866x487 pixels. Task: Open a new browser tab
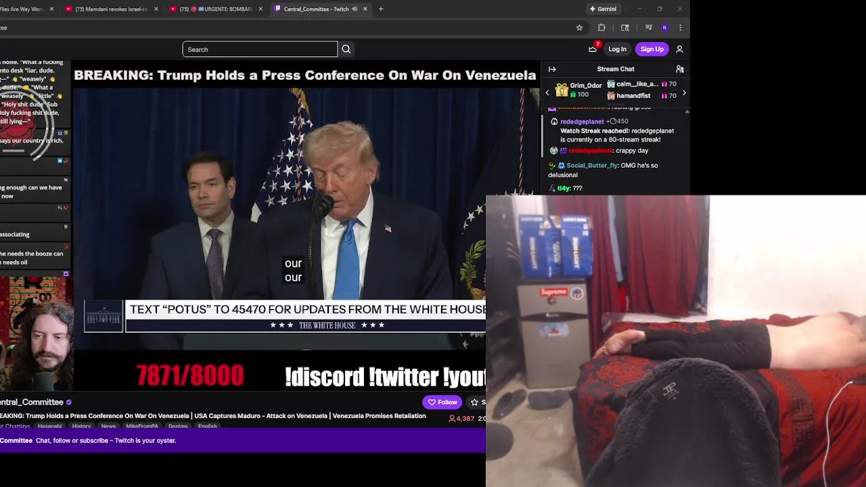point(381,9)
